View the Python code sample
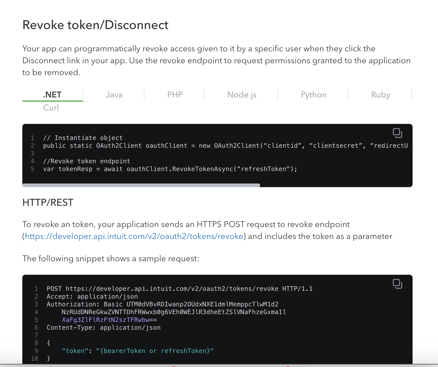 point(313,95)
